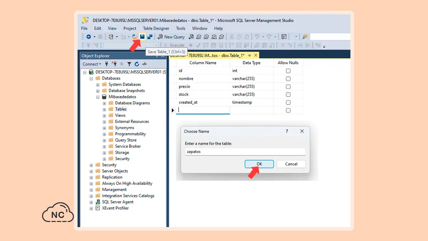Image resolution: width=428 pixels, height=241 pixels.
Task: Click the Activity Monitor pulse icon in Object Explorer
Action: click(x=144, y=64)
